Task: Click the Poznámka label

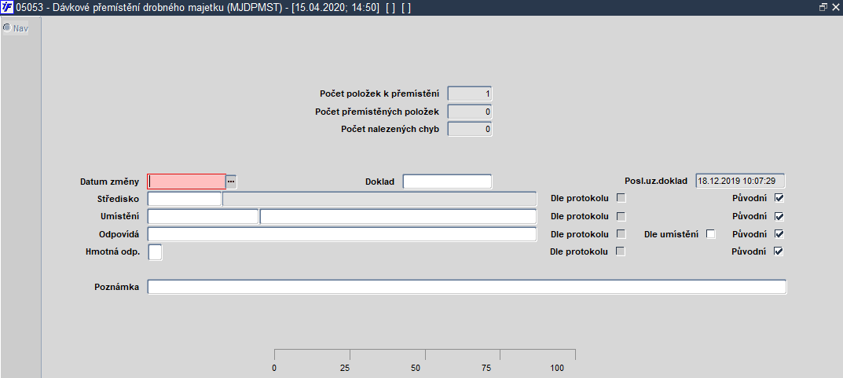Action: tap(116, 287)
